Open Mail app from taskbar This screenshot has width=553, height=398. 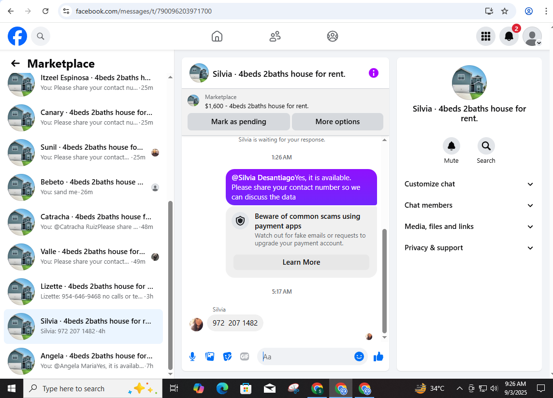[269, 388]
